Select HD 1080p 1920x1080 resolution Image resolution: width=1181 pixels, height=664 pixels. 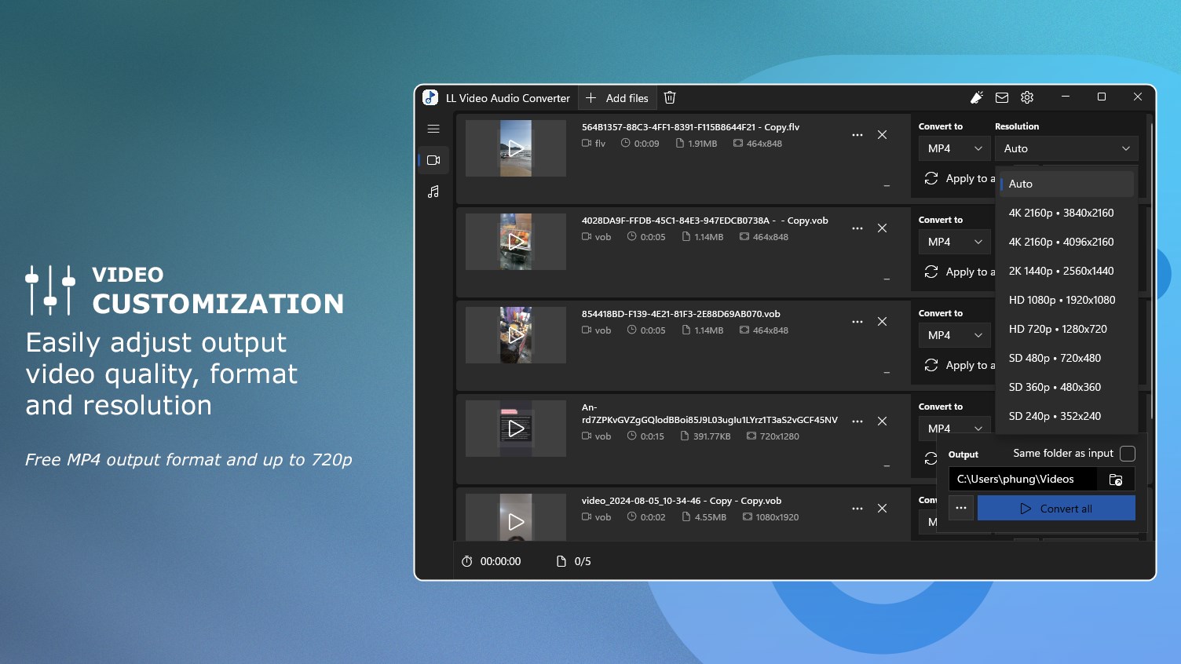(x=1066, y=300)
